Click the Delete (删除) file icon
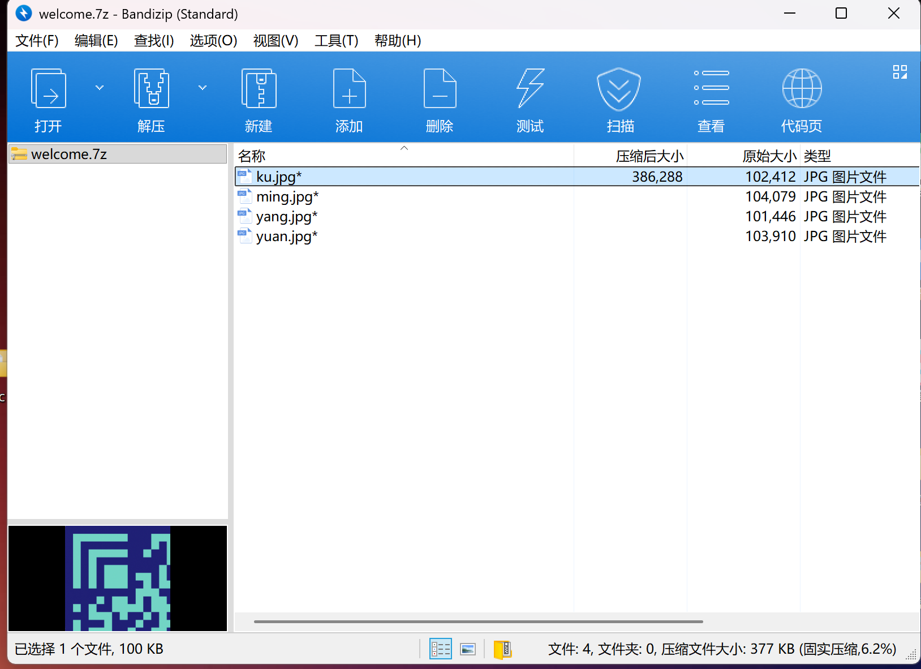The height and width of the screenshot is (669, 921). (440, 88)
